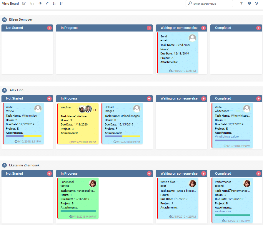Click Due Date 9/27/2019 on blog post card
Screen dimensions: 263x225
coord(174,199)
